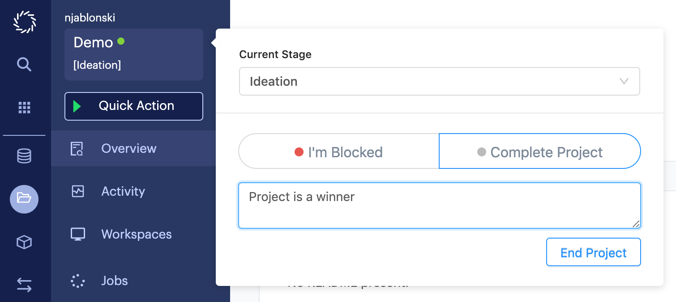This screenshot has width=676, height=302.
Task: Select the Complete Project option
Action: [540, 152]
